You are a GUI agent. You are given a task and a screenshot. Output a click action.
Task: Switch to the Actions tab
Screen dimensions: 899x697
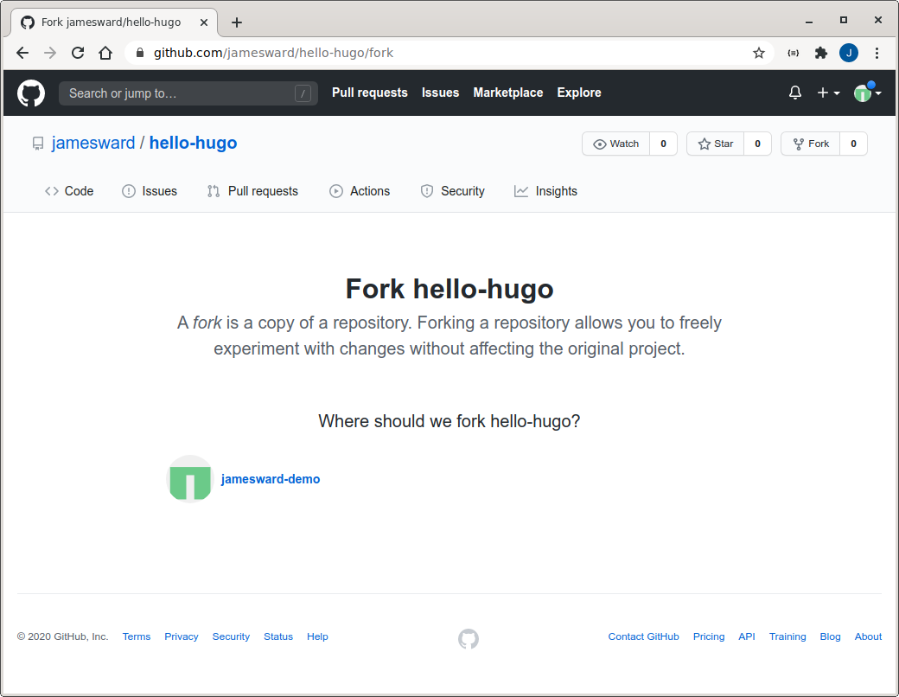360,191
